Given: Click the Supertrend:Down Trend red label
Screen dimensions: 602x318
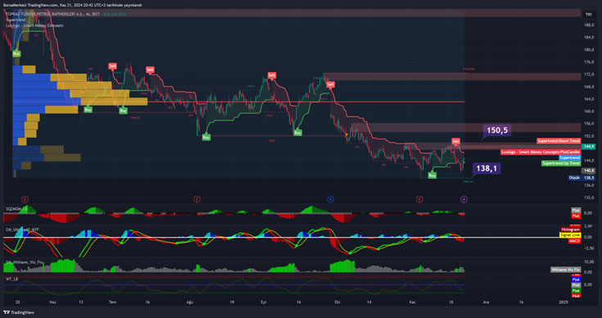Looking at the screenshot, I should (x=559, y=141).
